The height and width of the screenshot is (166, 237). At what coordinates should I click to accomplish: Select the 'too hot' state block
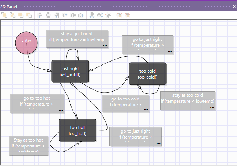click(x=78, y=130)
